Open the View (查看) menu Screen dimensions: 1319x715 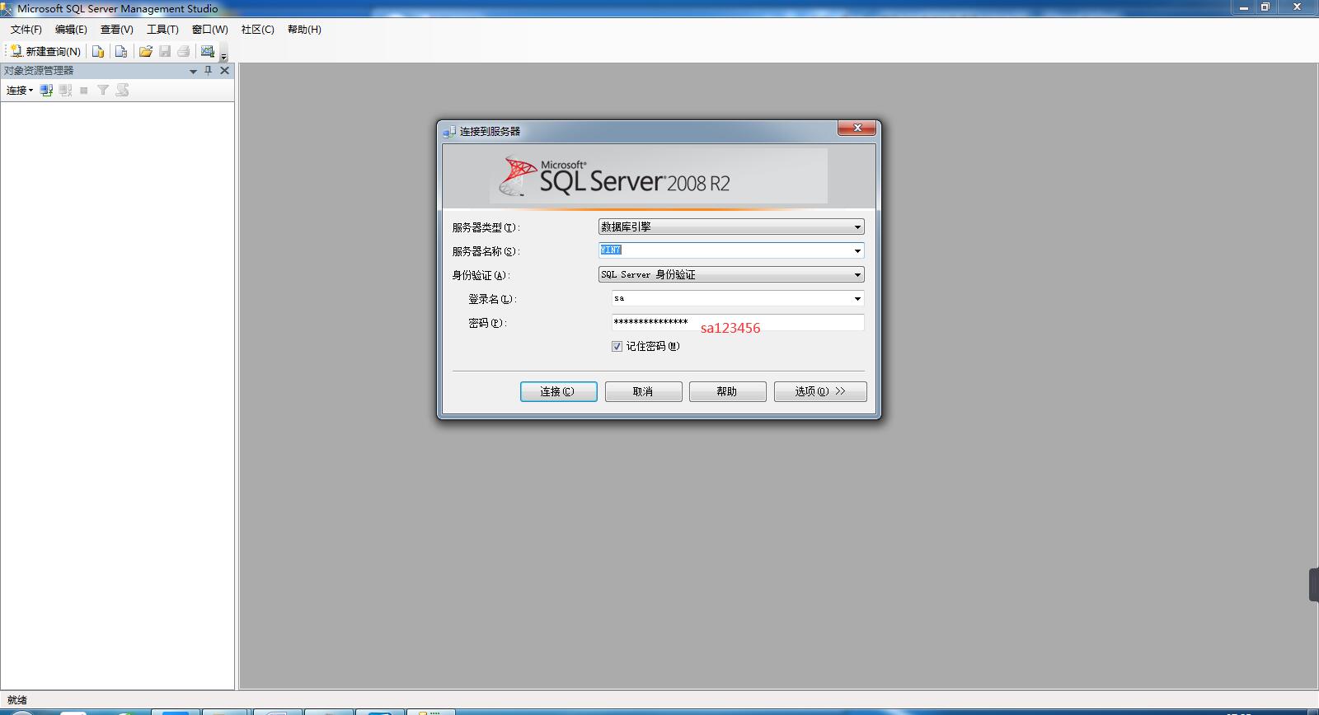pos(117,30)
